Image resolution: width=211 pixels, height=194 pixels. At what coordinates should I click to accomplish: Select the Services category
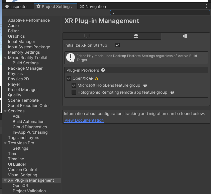coord(16,111)
